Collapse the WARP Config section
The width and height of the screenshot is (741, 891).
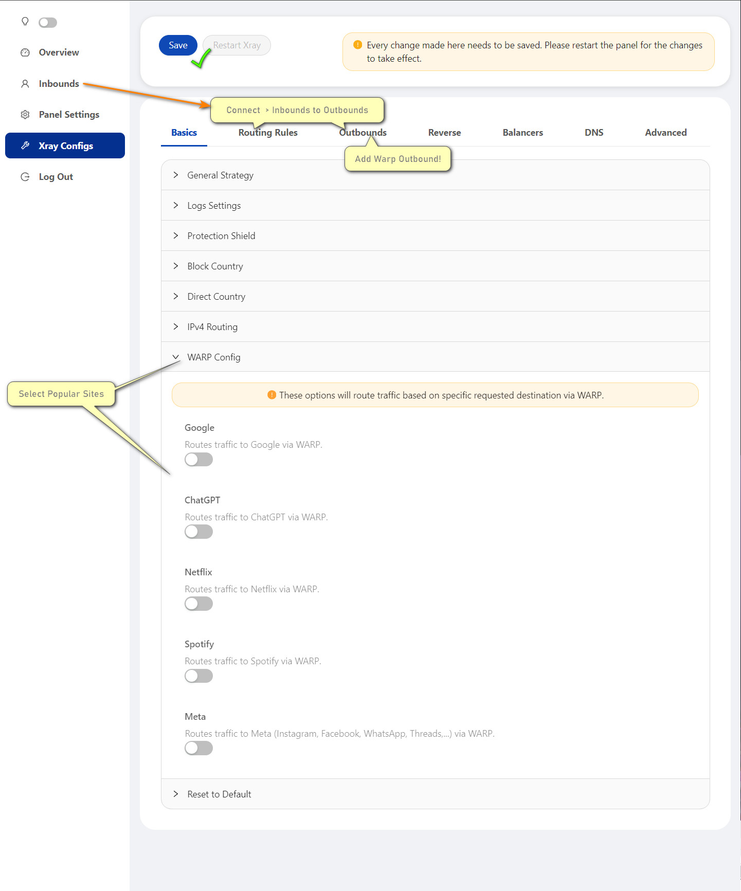tap(436, 357)
